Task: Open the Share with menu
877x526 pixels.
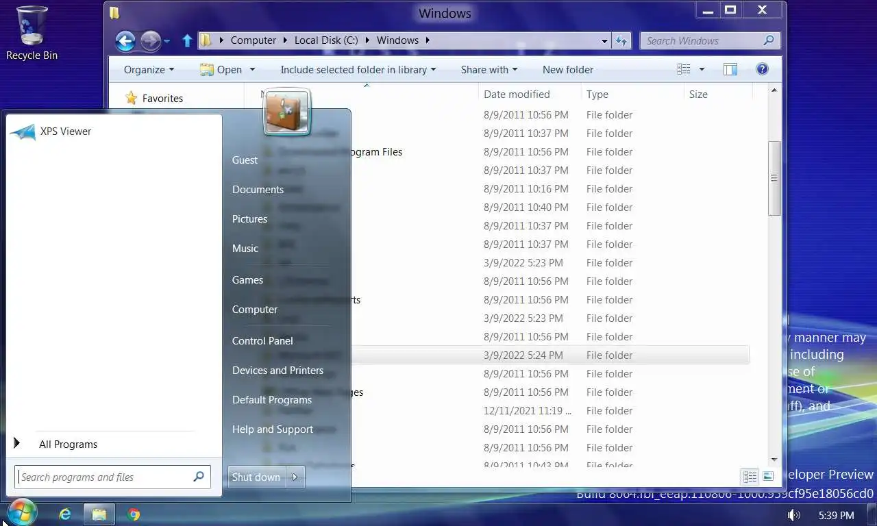Action: pos(489,69)
